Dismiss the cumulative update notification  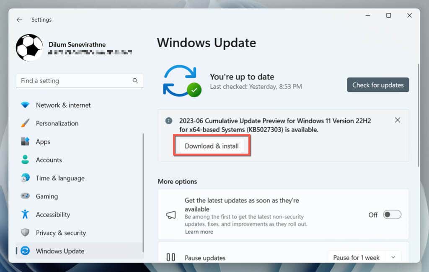[398, 120]
